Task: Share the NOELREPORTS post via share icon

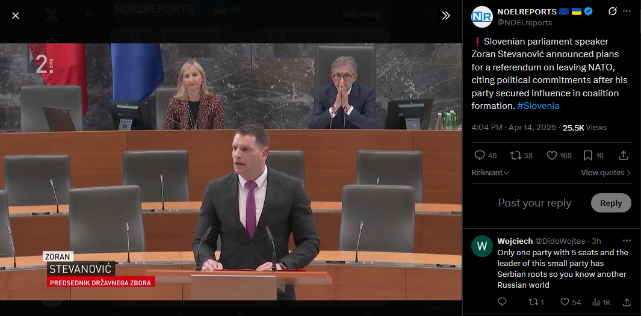Action: [624, 155]
